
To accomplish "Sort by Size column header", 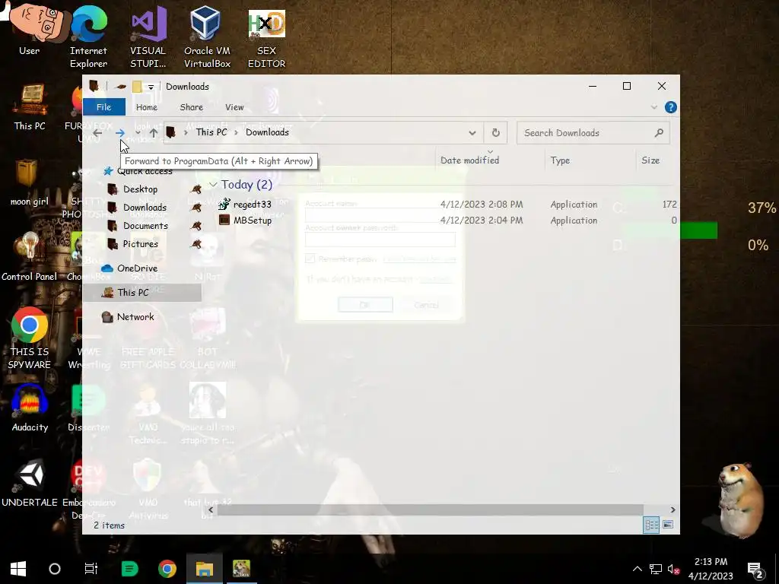I will (x=650, y=160).
